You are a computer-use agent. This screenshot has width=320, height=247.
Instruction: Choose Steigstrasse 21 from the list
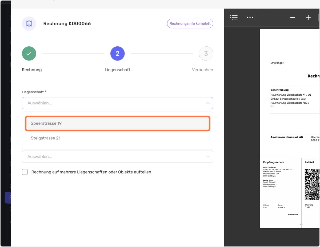118,138
